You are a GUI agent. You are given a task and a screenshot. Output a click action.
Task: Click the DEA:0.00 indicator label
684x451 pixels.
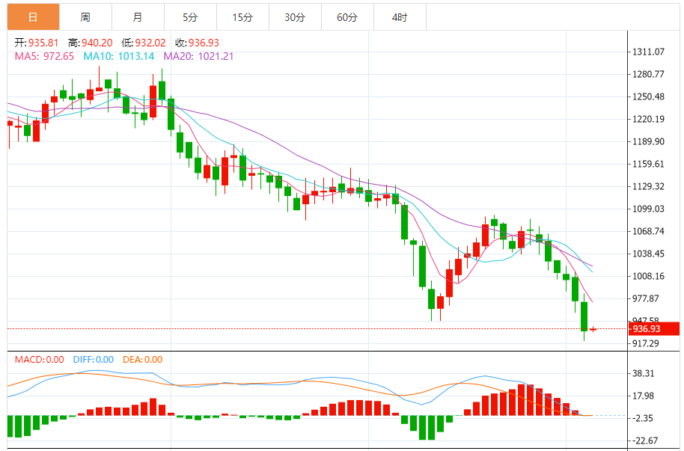tap(143, 360)
